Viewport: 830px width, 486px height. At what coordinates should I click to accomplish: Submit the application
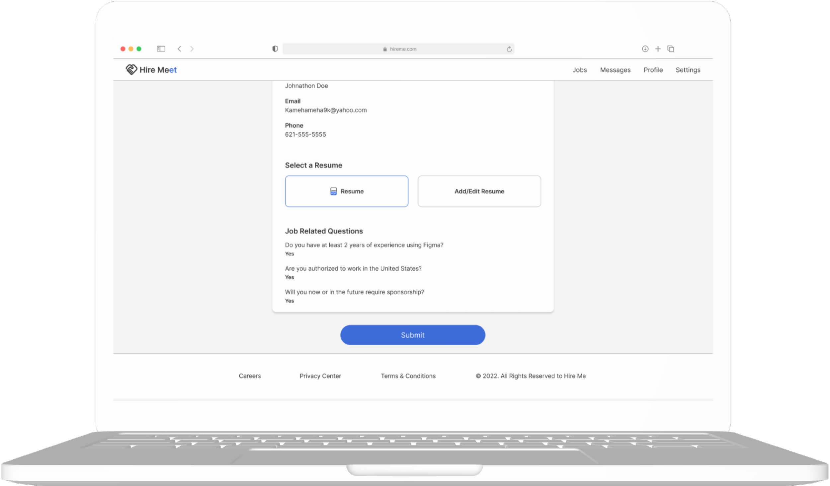coord(413,335)
